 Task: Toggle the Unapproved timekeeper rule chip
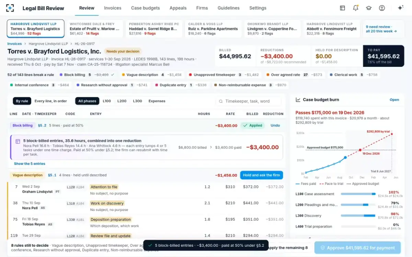tap(224, 75)
